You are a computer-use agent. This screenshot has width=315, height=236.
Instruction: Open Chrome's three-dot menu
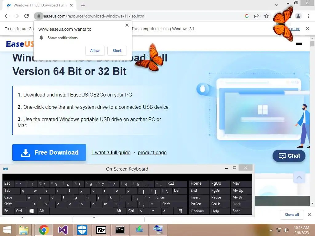pyautogui.click(x=308, y=16)
